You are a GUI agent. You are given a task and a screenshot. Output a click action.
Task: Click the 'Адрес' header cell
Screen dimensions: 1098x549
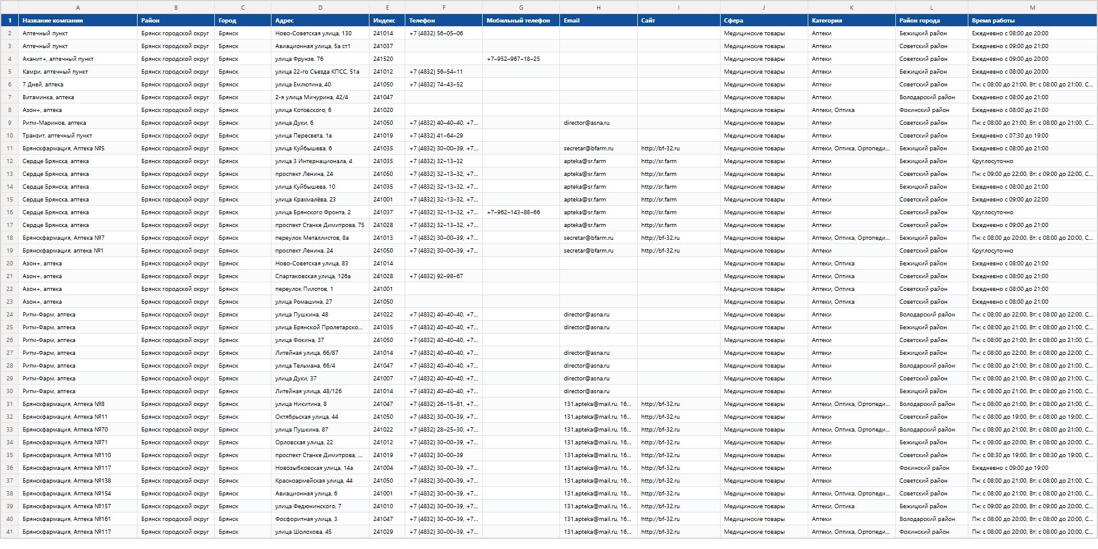point(320,20)
